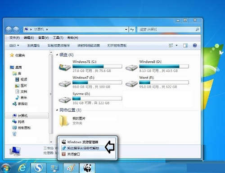The width and height of the screenshot is (225, 173).
Task: Select the 我的图片 folder icon
Action: point(64,121)
